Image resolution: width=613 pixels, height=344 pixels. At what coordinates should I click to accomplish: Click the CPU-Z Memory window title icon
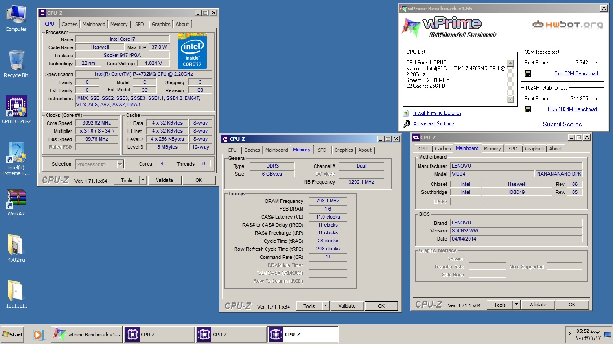point(225,139)
